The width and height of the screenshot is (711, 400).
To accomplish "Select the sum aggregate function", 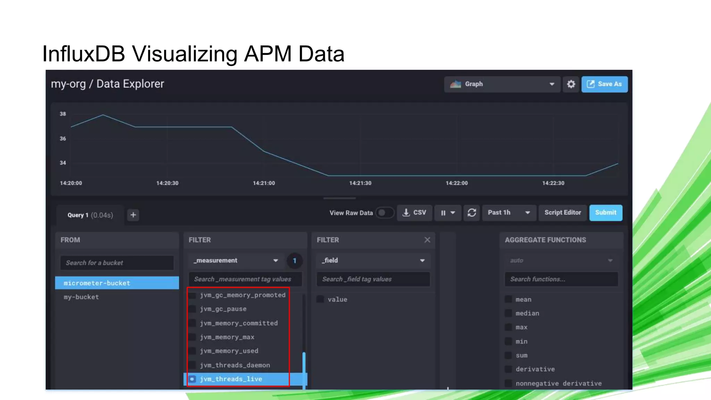I will [x=508, y=355].
